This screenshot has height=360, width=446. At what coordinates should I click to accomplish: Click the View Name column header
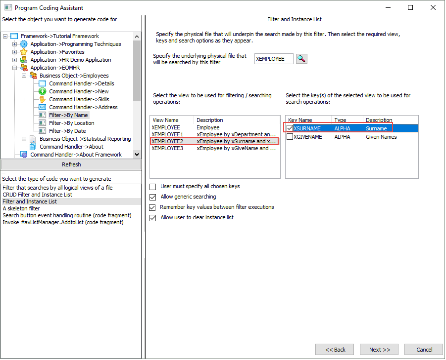tap(172, 120)
